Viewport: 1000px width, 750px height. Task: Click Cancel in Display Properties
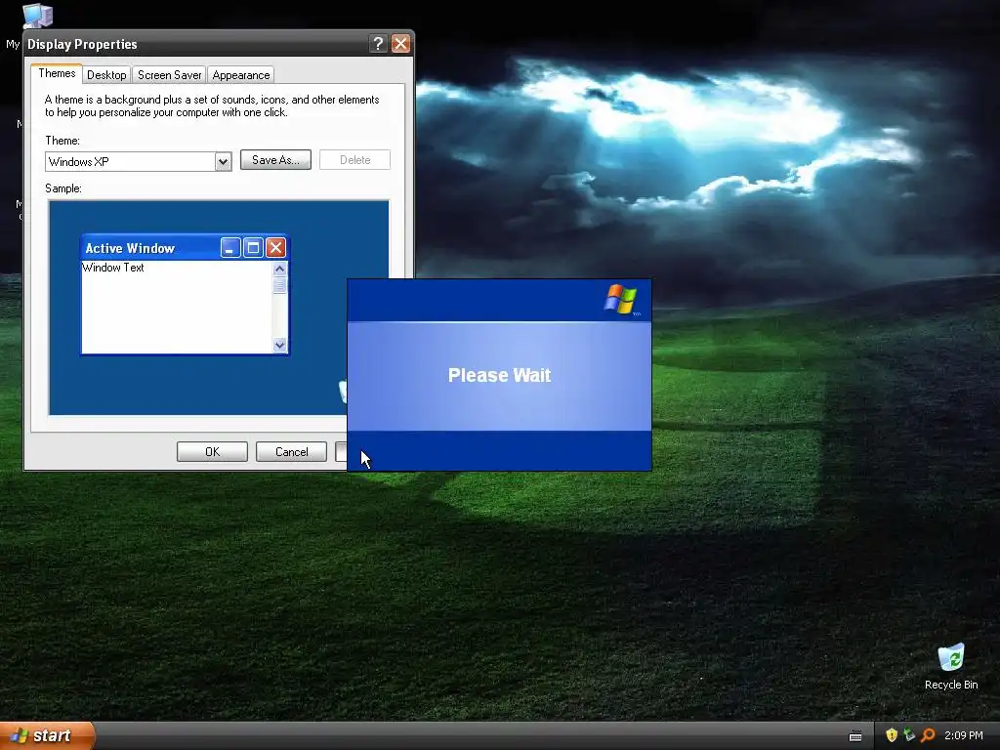(x=291, y=451)
